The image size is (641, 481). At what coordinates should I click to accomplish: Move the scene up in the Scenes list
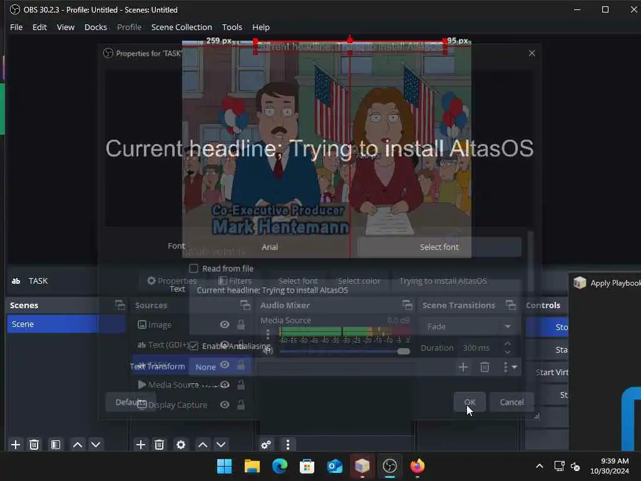tap(77, 445)
